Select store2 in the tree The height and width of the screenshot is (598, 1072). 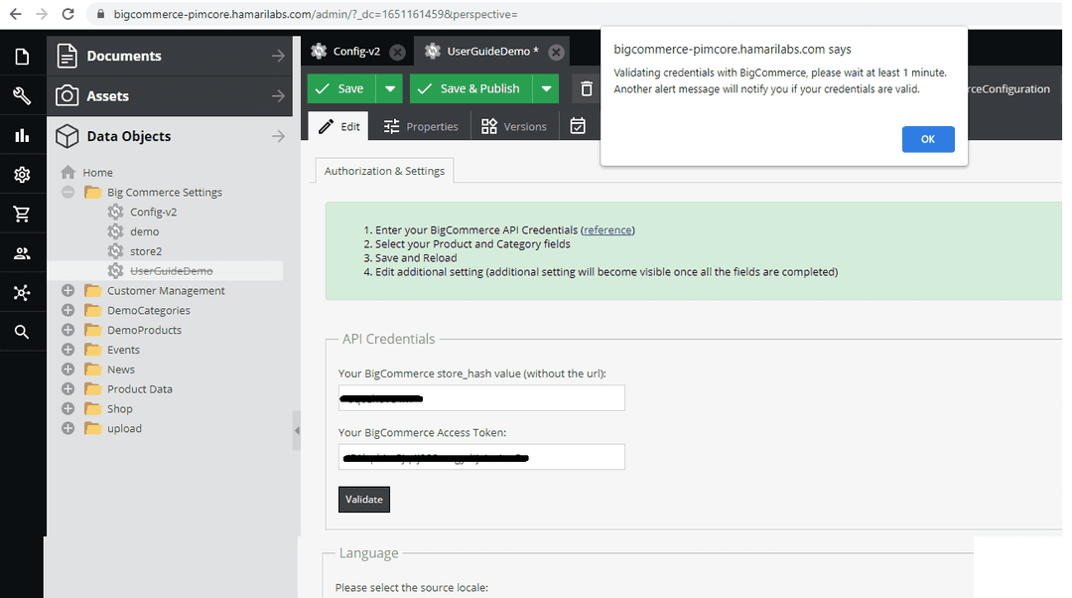pos(146,251)
